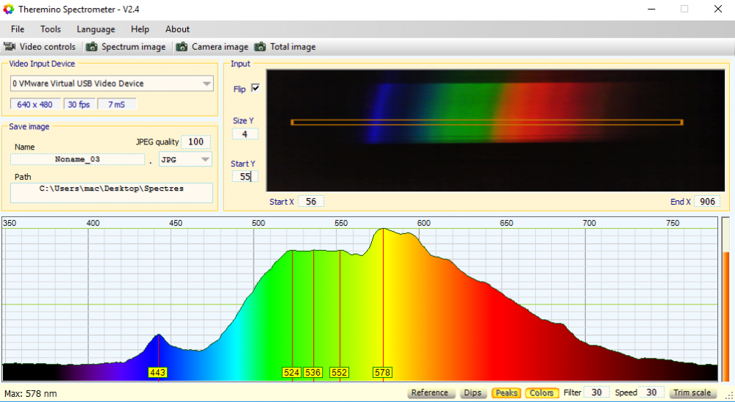Toggle the Colors button off
Viewport: 735px width, 402px height.
click(x=542, y=393)
